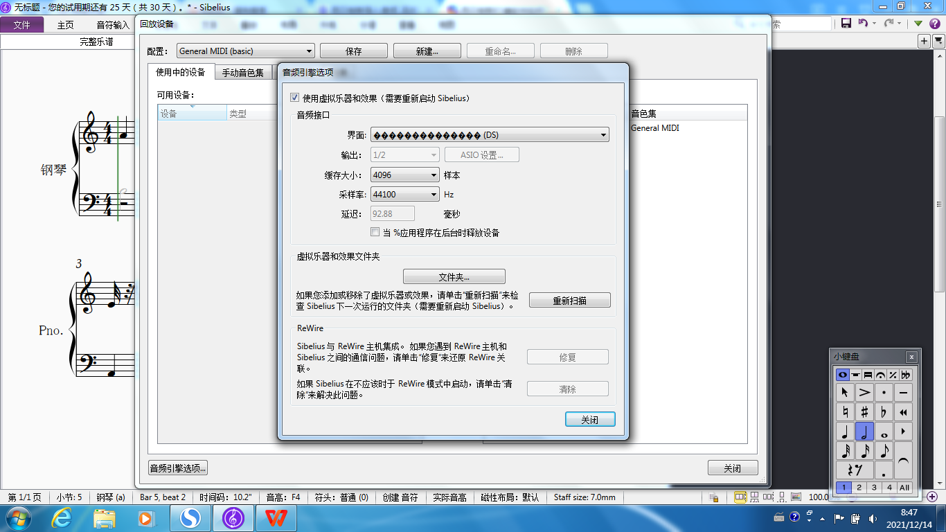Viewport: 946px width, 532px height.
Task: Add a sharp accidental from the keypad
Action: pos(864,412)
